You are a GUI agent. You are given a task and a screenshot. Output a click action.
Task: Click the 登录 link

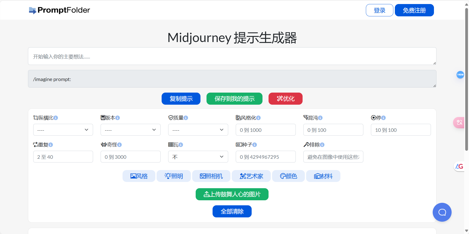coord(379,10)
